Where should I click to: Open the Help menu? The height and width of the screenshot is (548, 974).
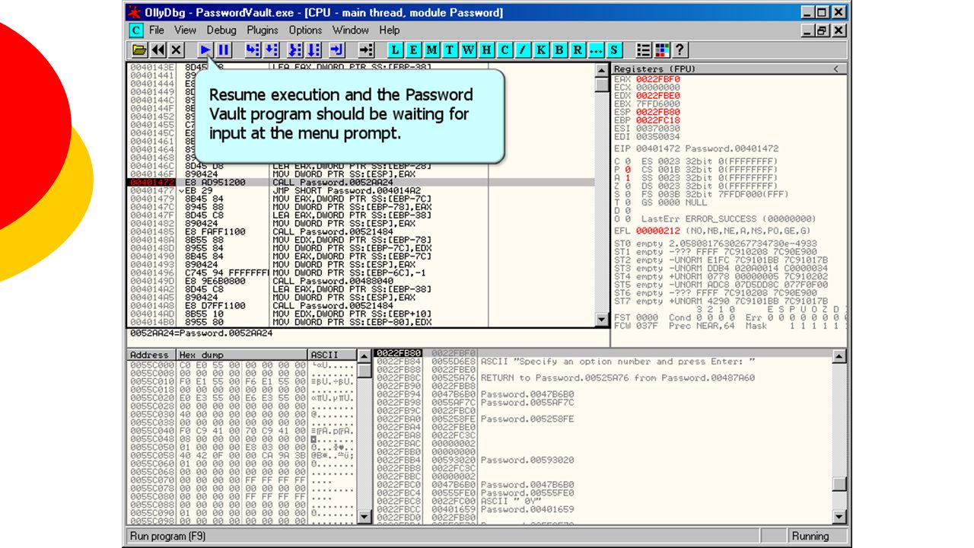[x=390, y=30]
